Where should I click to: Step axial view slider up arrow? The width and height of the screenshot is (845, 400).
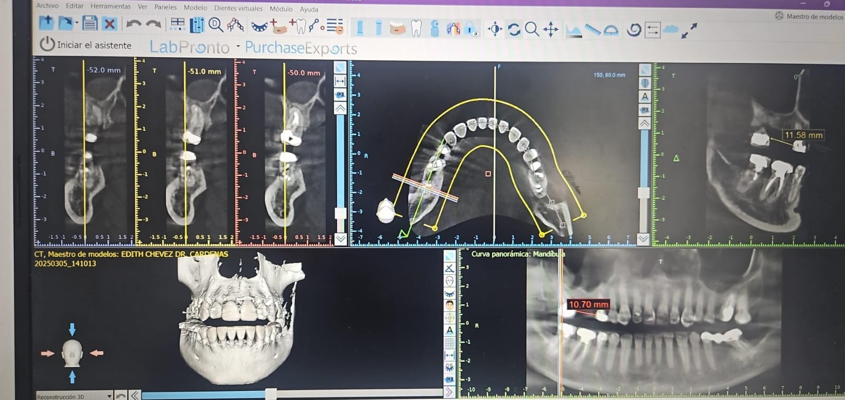(645, 124)
